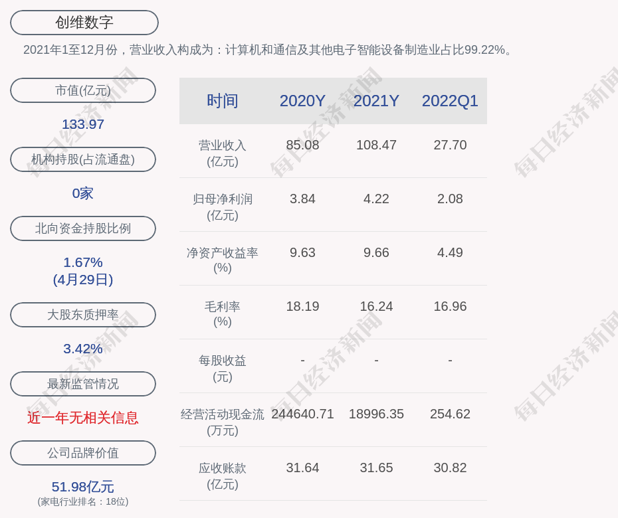The height and width of the screenshot is (518, 618).
Task: Click the 公司品牌价值 label pill
Action: 83,453
